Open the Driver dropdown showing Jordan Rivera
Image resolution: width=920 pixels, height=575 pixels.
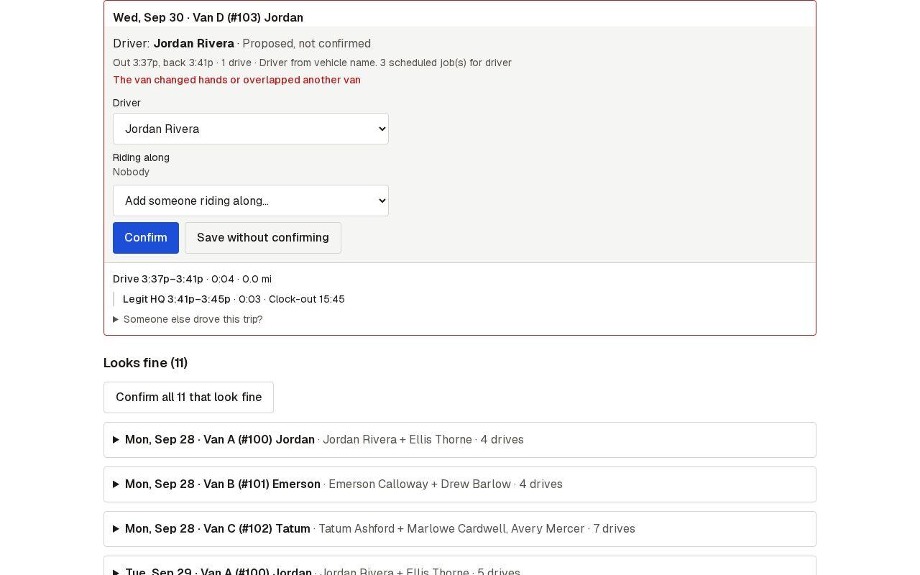click(250, 129)
